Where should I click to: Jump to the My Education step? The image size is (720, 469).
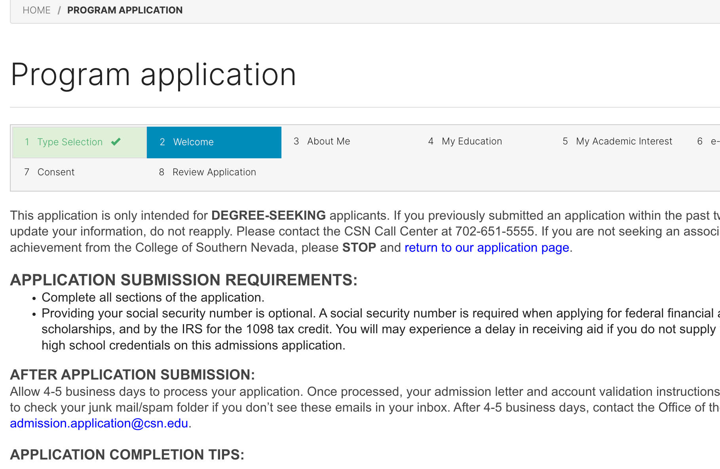click(x=471, y=141)
